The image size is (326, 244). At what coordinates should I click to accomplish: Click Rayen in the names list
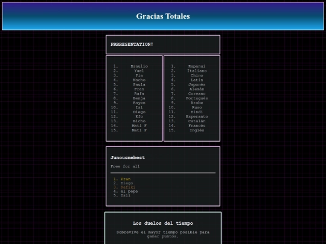pos(139,102)
